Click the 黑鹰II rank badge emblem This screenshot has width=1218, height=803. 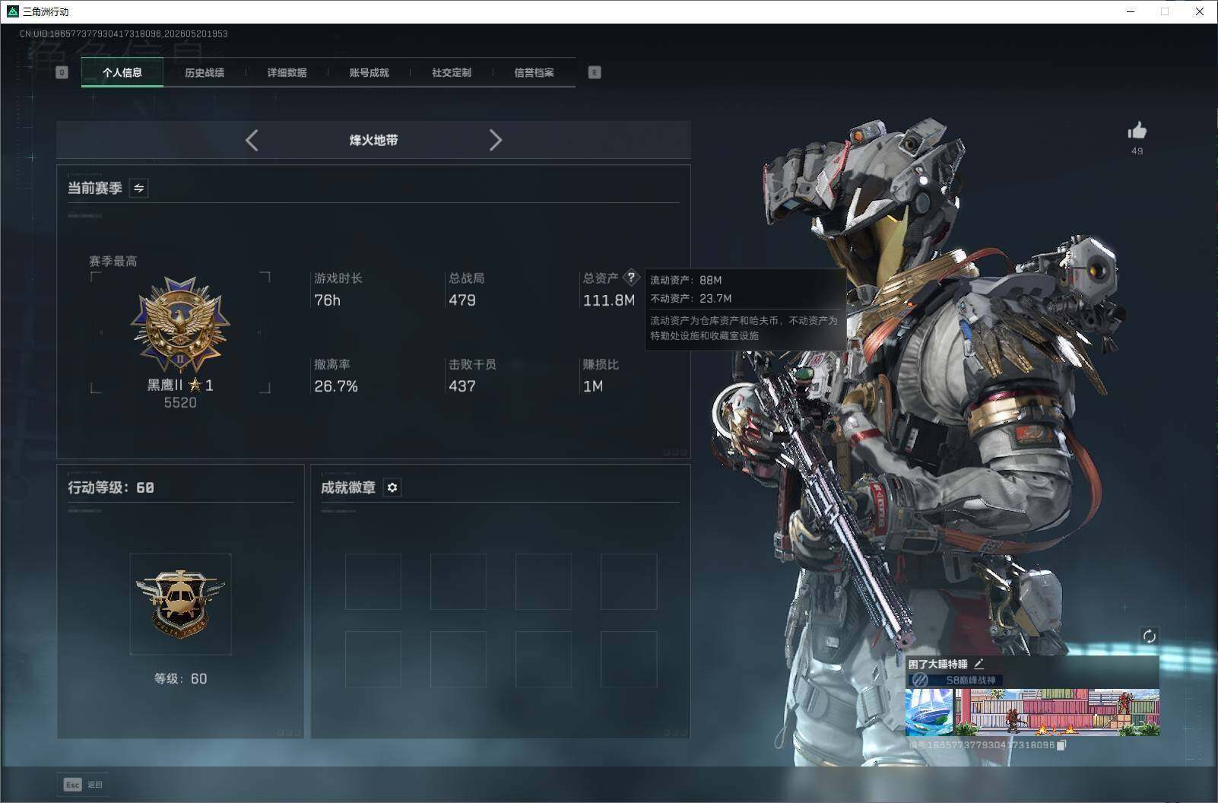coord(180,325)
